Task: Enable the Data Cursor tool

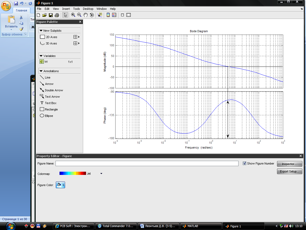Action: click(x=100, y=15)
